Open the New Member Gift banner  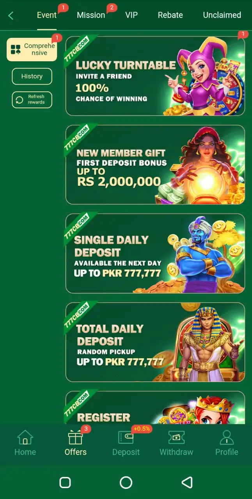pyautogui.click(x=155, y=165)
